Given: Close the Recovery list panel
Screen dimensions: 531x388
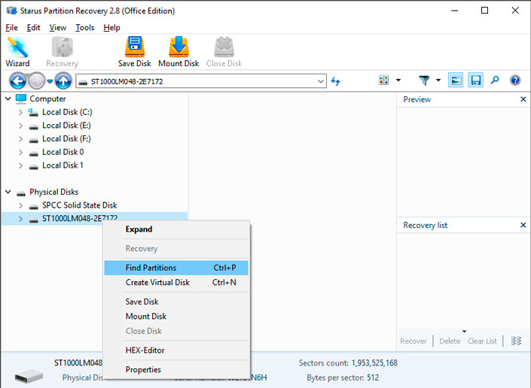Looking at the screenshot, I should coord(523,225).
